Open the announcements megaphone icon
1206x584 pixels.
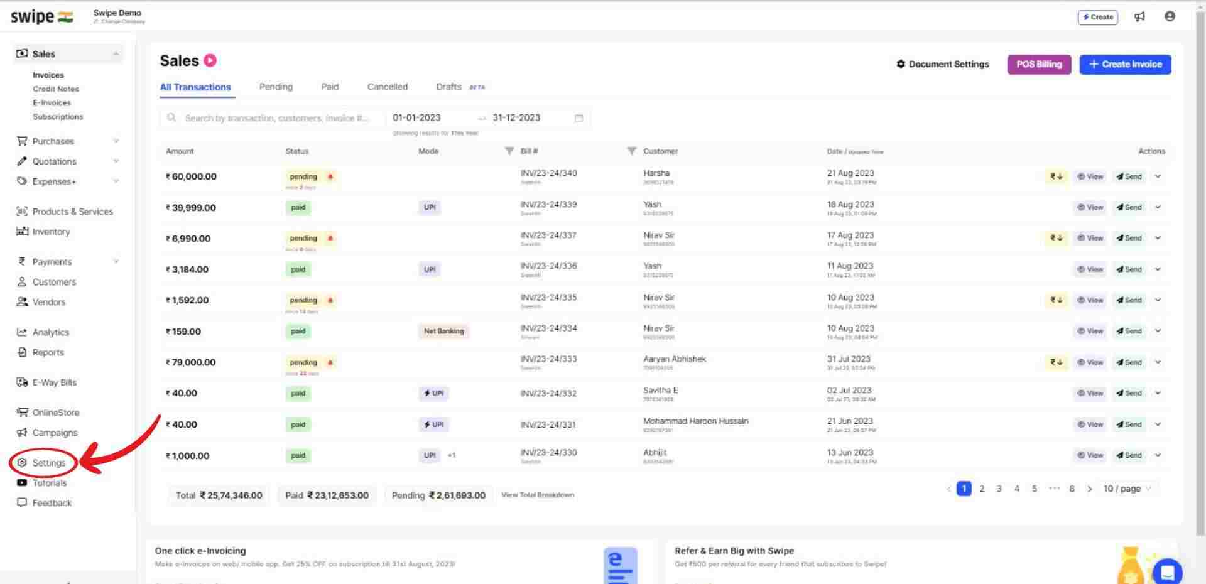click(x=1139, y=17)
